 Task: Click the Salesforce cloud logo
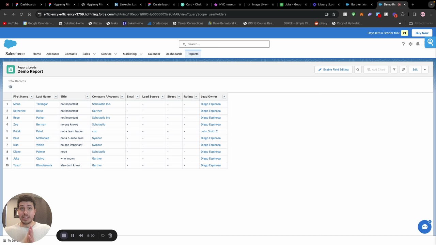pyautogui.click(x=10, y=44)
